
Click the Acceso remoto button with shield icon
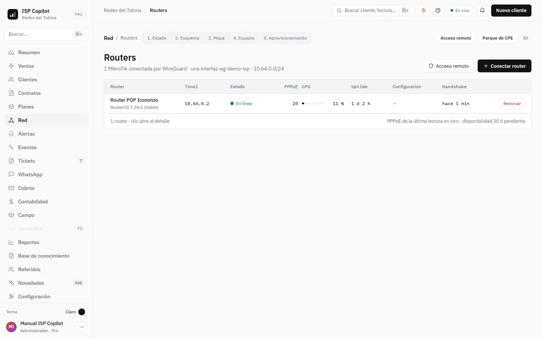(x=448, y=66)
